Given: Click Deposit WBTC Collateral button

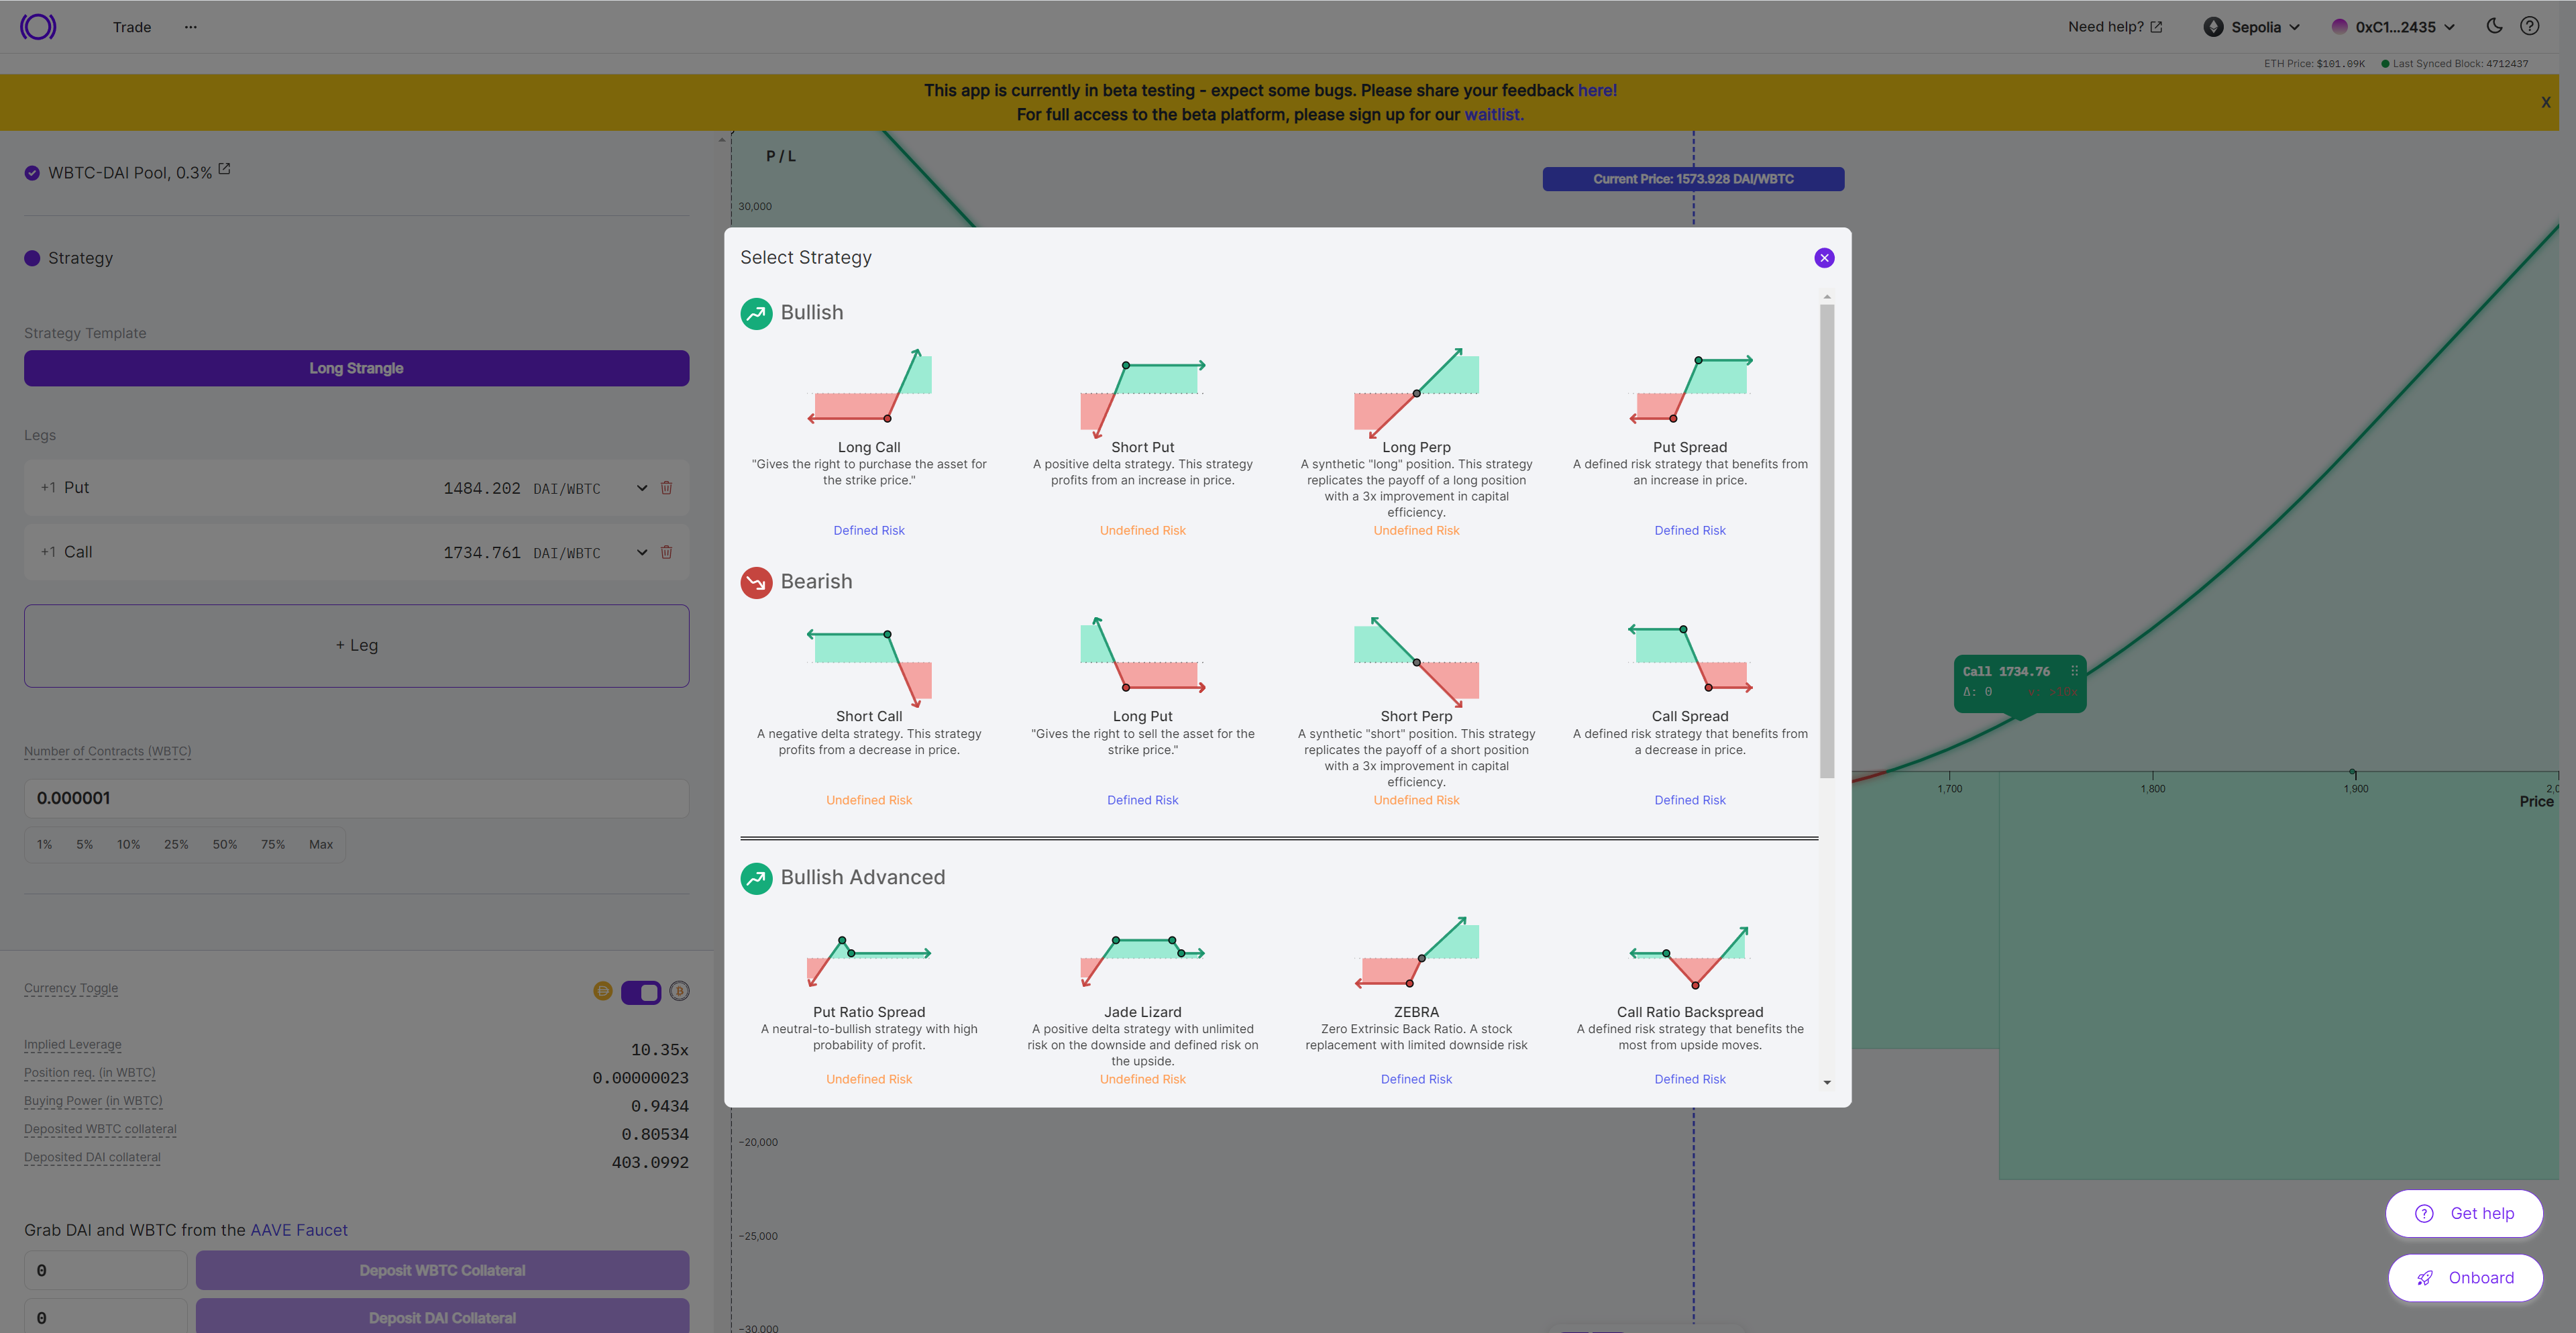Looking at the screenshot, I should pos(442,1270).
